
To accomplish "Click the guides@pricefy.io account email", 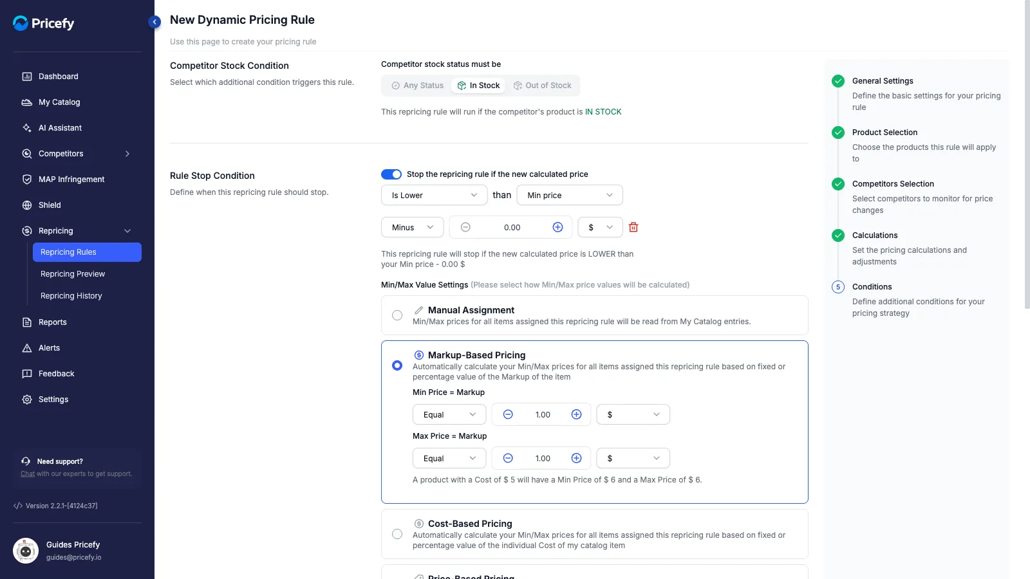I will click(x=74, y=557).
